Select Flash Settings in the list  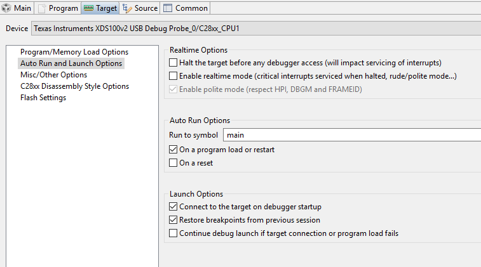[x=43, y=98]
